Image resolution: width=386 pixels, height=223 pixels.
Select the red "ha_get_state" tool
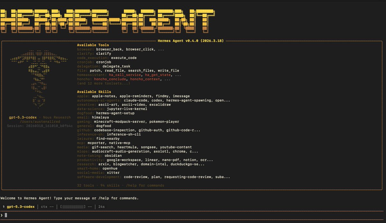tap(158, 75)
